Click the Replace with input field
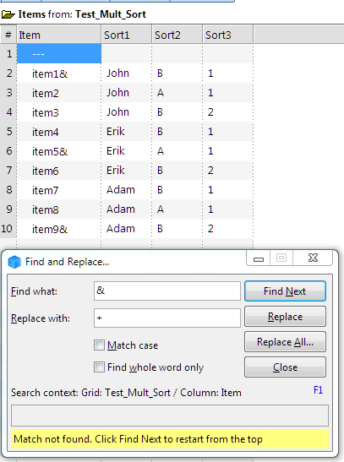The width and height of the screenshot is (344, 462). pos(167,318)
